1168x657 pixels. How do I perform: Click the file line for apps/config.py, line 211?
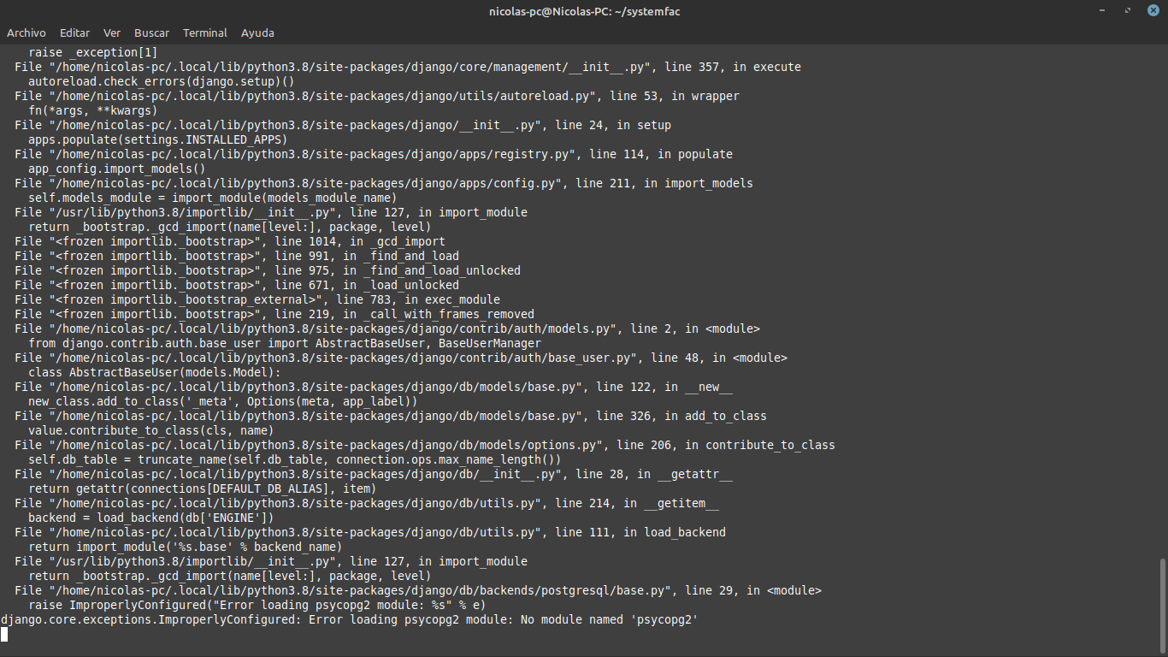point(384,183)
